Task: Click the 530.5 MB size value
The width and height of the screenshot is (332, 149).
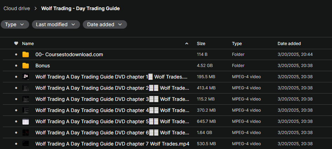Action: click(x=206, y=144)
